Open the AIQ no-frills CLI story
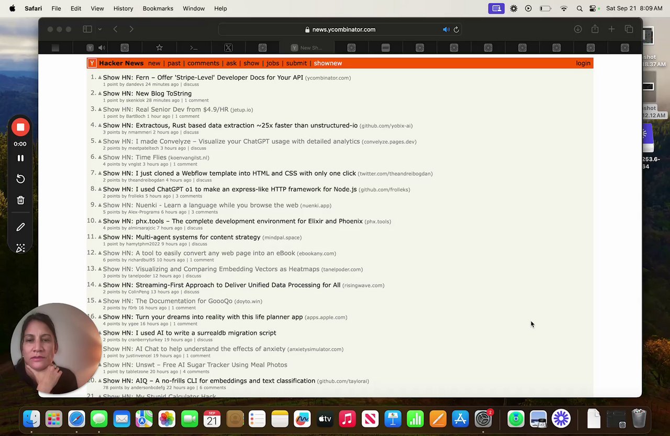This screenshot has width=670, height=436. (209, 381)
